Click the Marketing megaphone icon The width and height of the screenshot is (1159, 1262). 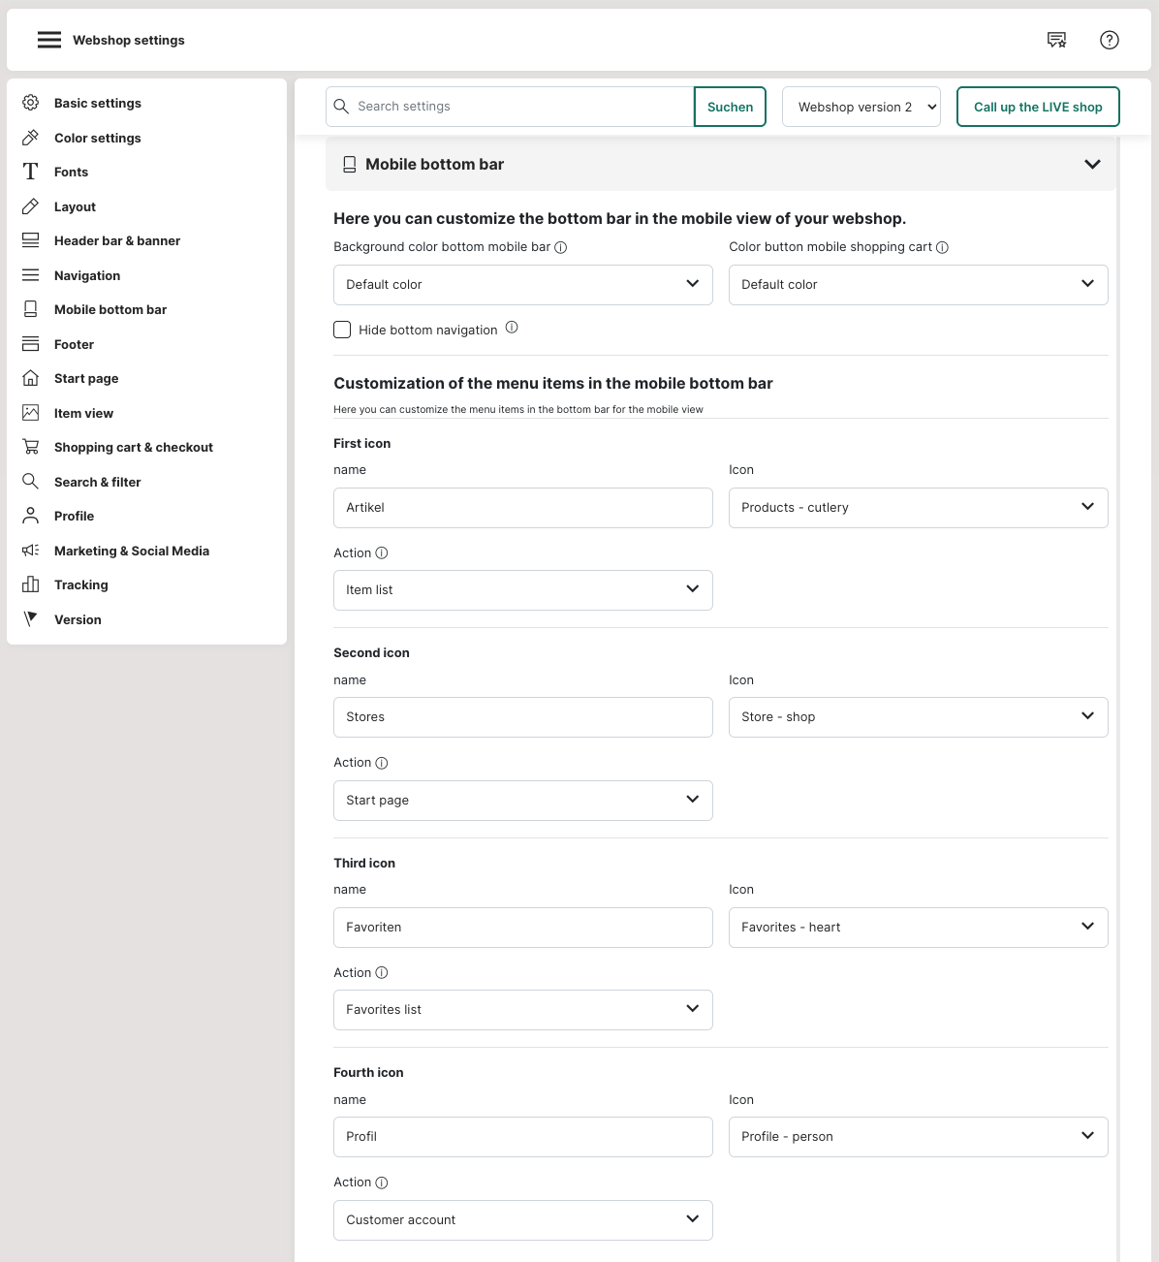[31, 551]
